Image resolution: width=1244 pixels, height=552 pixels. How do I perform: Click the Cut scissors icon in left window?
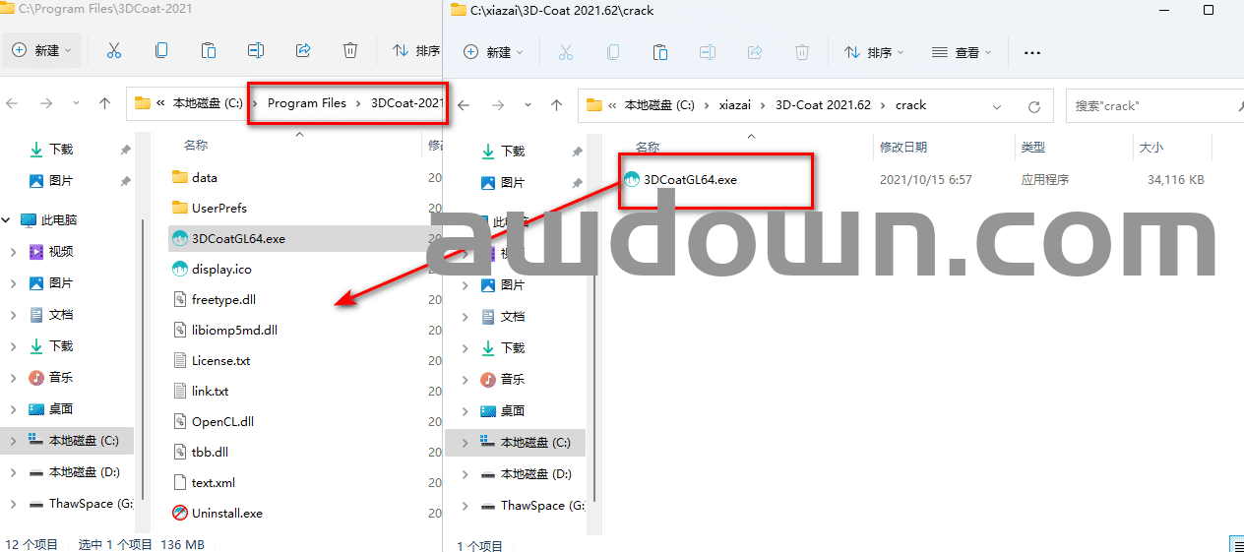click(113, 50)
